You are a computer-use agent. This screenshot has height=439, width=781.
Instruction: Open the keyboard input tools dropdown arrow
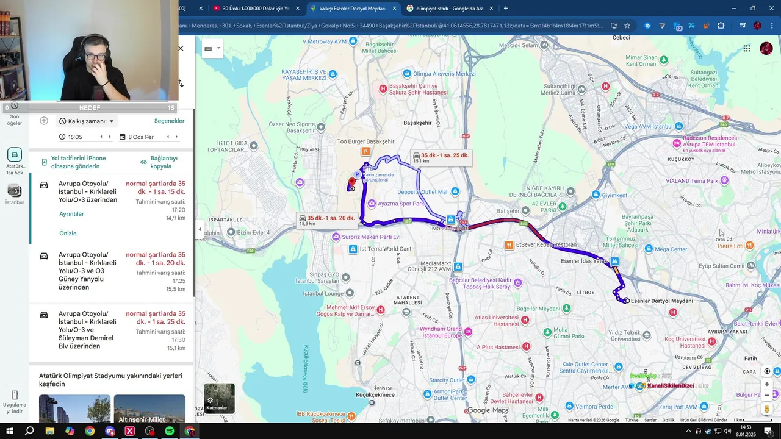click(218, 48)
